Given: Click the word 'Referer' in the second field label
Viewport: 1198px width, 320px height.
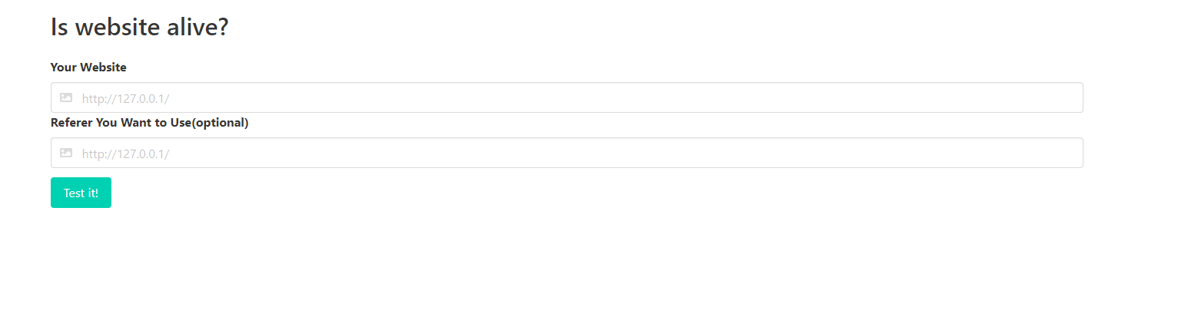Looking at the screenshot, I should click(x=71, y=123).
